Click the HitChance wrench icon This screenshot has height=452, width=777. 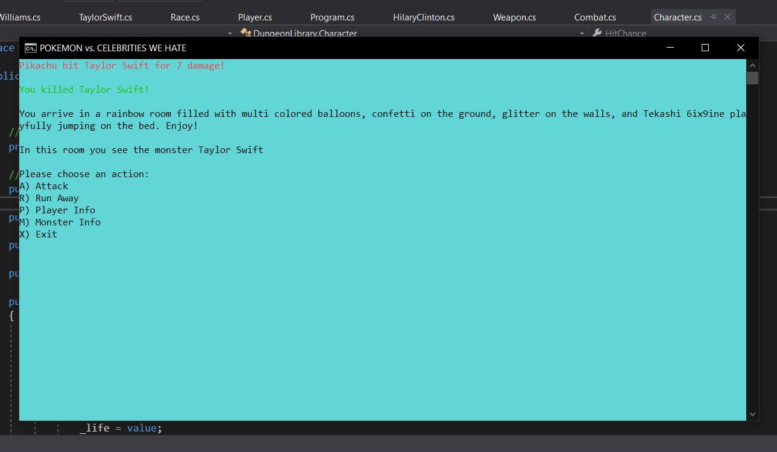pos(597,33)
